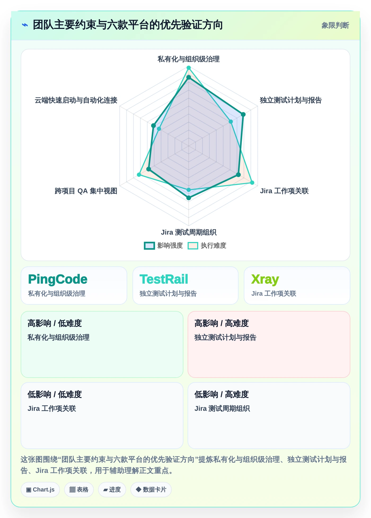371x518 pixels.
Task: Select the Chart.js tag chip
Action: coord(40,490)
